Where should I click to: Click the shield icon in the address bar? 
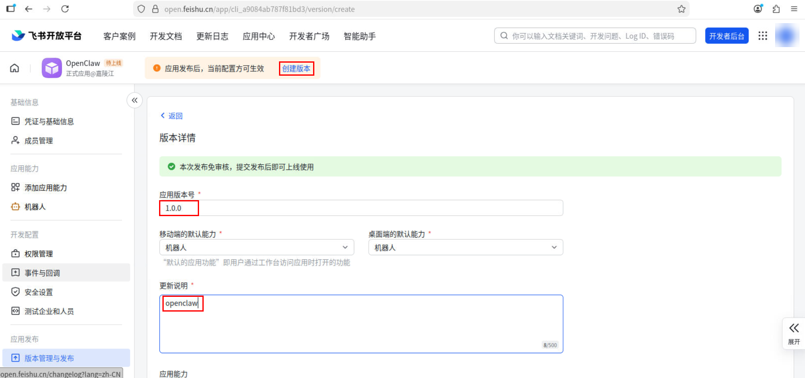[141, 9]
